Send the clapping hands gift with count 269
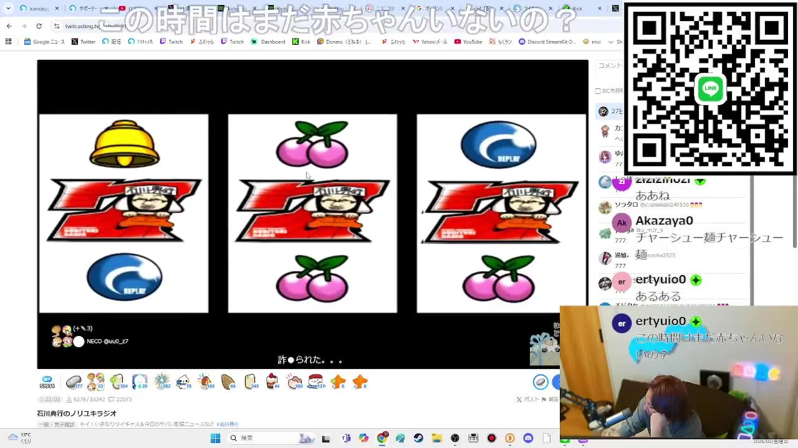798x448 pixels. (x=294, y=381)
